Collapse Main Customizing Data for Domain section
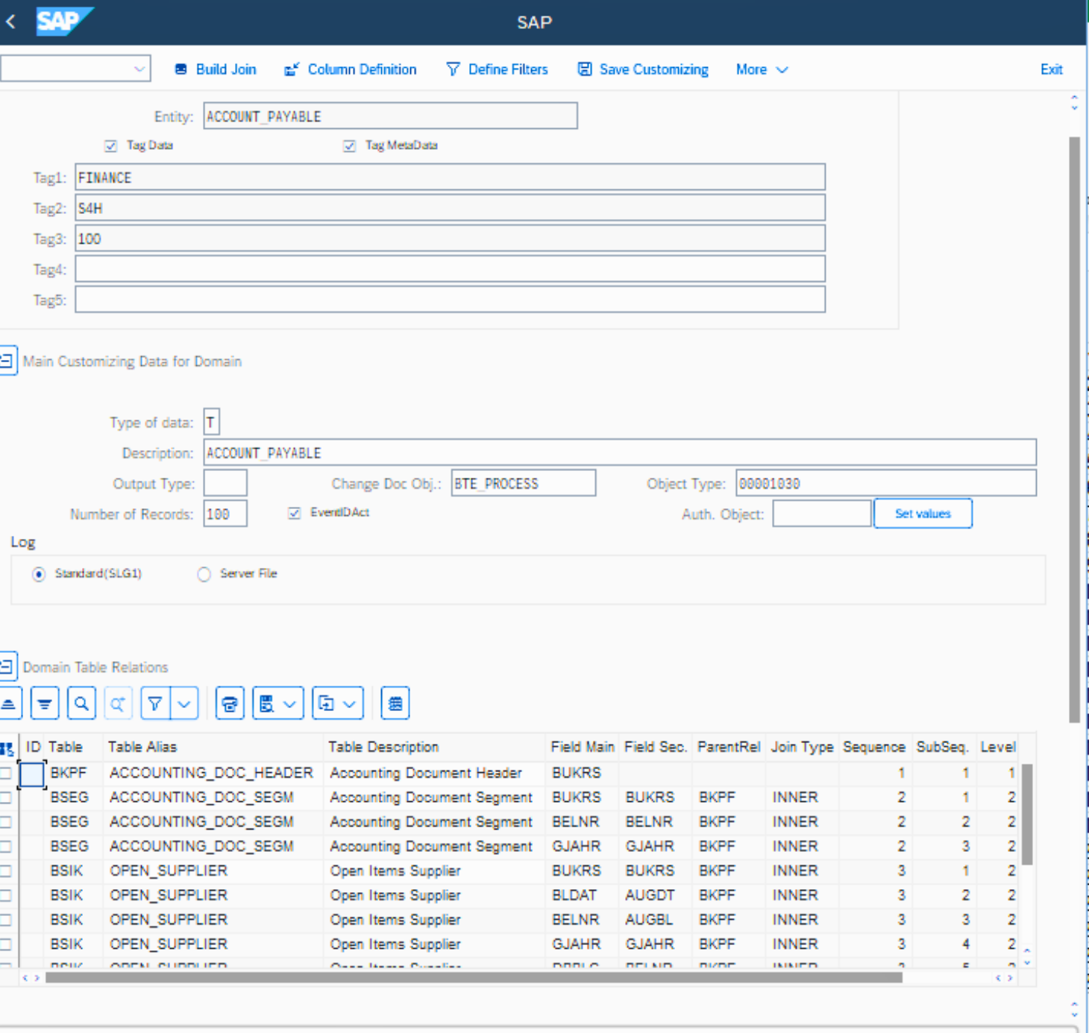Viewport: 1089px width, 1033px height. click(7, 361)
